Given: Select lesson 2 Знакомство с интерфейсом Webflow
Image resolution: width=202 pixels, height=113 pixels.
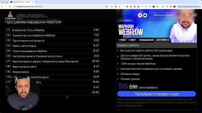Looking at the screenshot, I should (x=53, y=35).
